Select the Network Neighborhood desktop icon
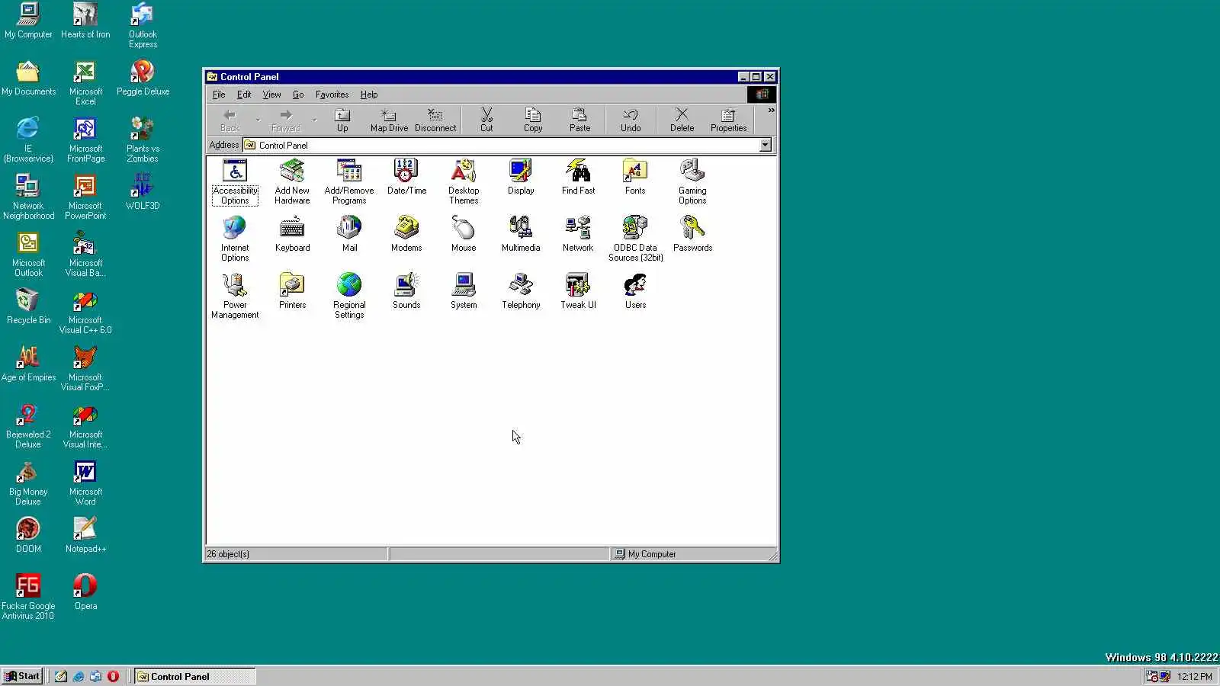 click(x=28, y=197)
